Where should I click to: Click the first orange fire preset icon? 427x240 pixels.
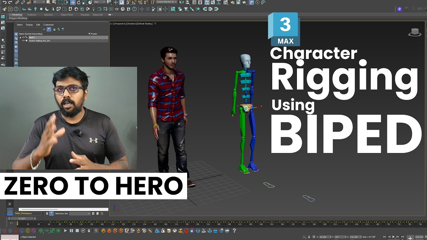[x=103, y=231]
